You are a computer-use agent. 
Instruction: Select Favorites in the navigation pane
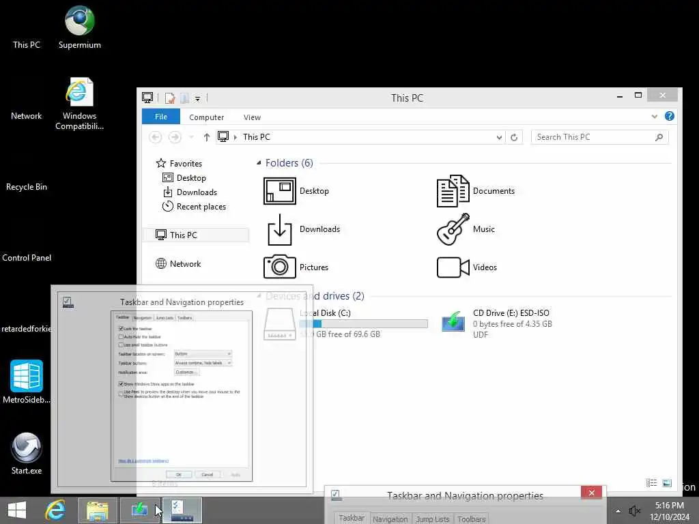pos(180,164)
